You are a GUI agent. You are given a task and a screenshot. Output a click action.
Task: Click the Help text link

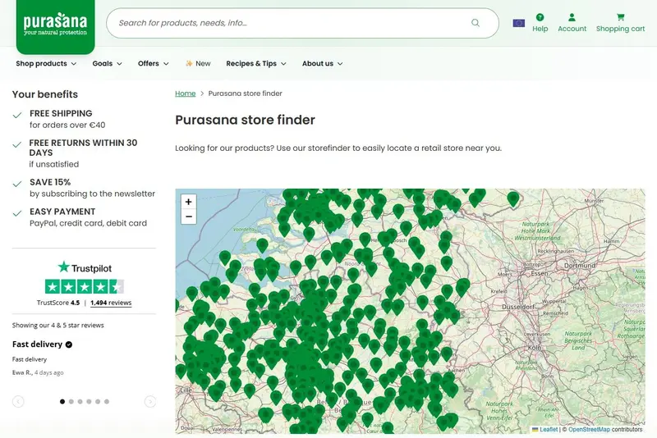540,29
